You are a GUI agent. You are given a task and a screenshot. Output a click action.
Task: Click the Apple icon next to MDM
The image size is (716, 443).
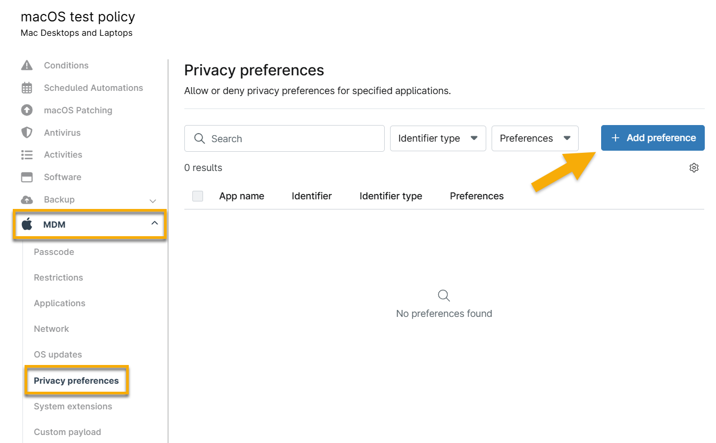(x=27, y=224)
